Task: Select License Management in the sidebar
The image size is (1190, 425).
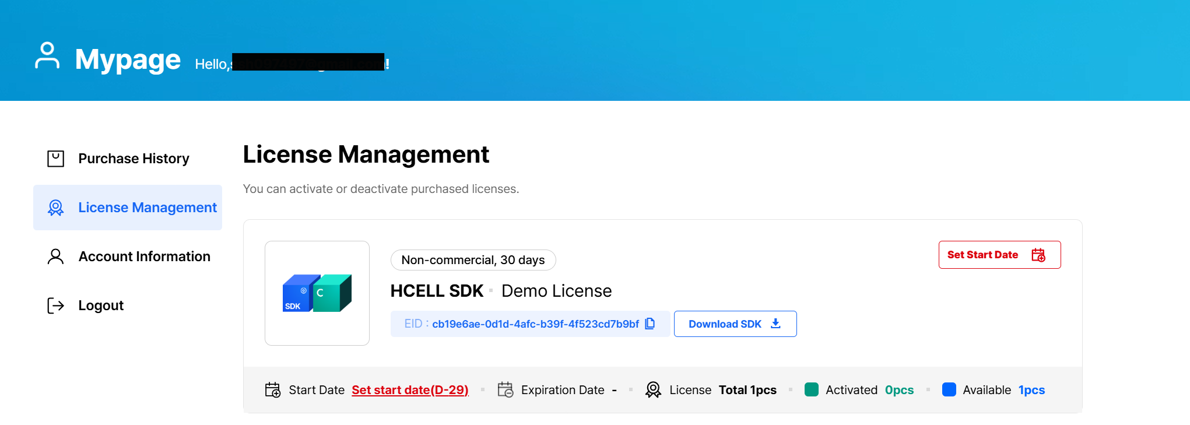Action: (128, 208)
